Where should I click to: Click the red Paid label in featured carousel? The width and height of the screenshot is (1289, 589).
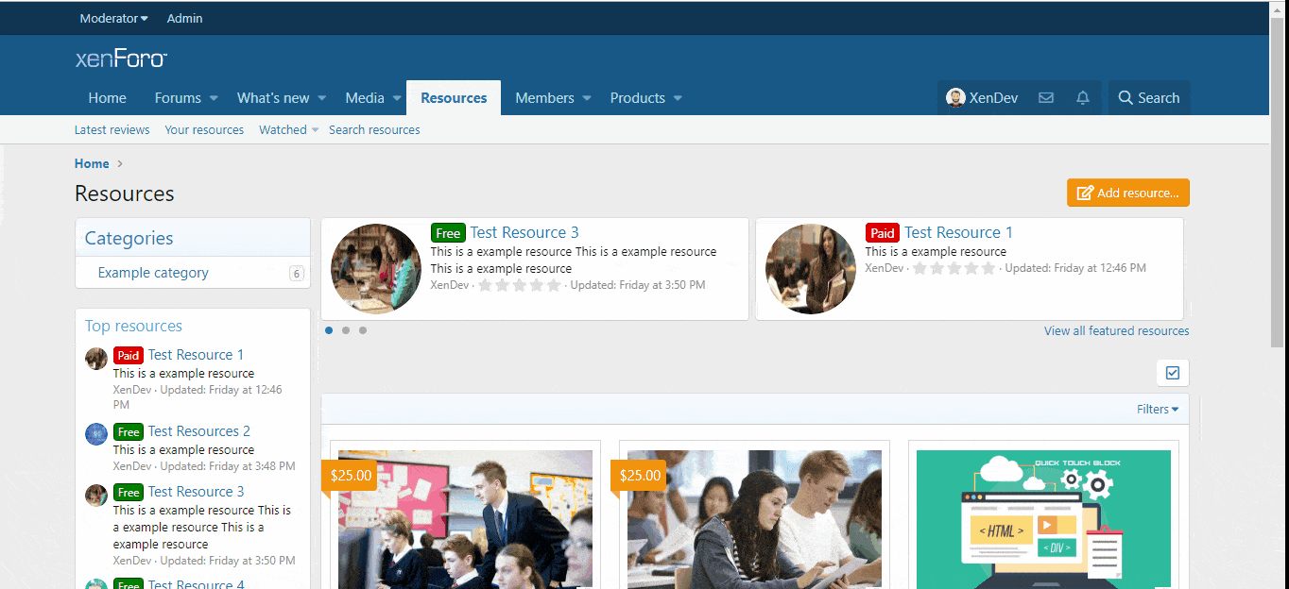[883, 233]
